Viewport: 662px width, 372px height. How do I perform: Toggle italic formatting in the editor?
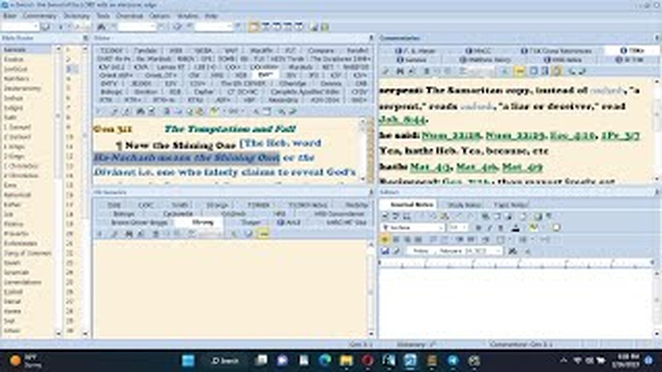click(489, 228)
